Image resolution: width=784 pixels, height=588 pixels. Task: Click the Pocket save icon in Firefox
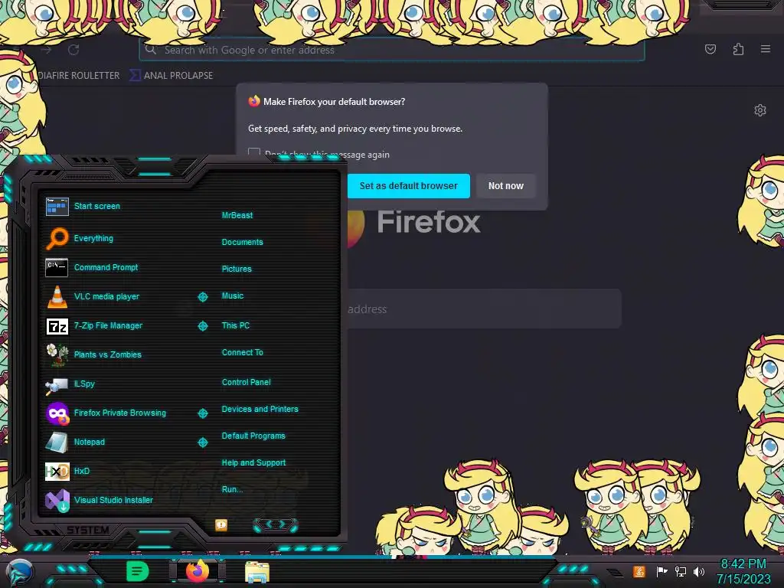tap(710, 49)
